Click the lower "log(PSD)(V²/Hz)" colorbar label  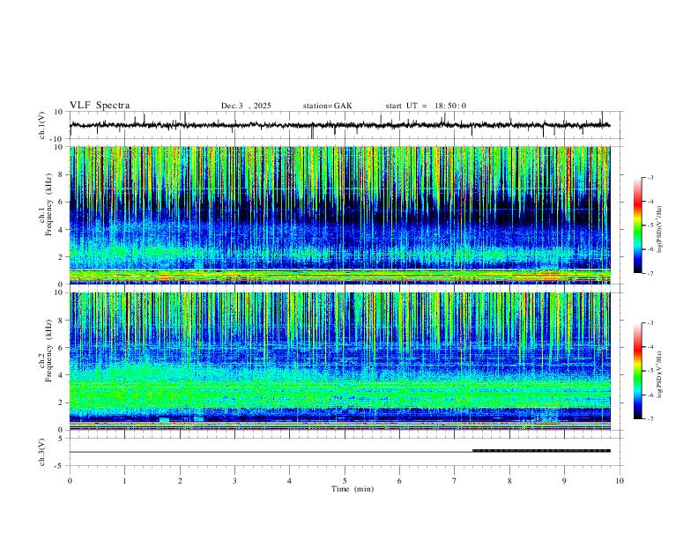coord(660,374)
